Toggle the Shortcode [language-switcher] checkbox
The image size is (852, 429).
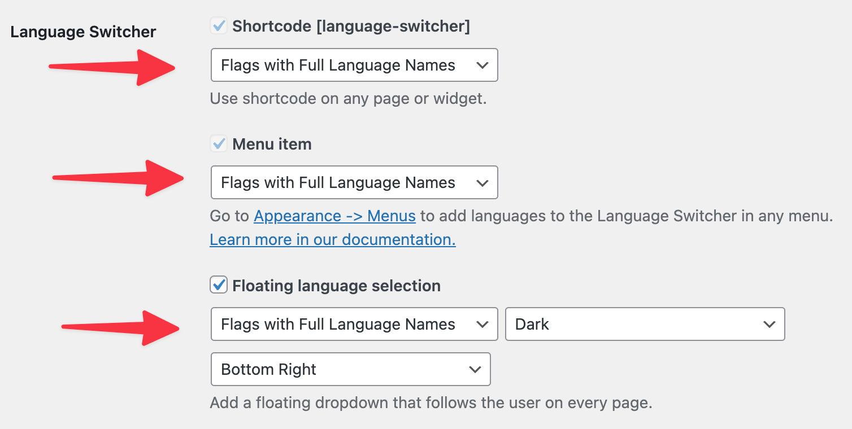point(219,26)
